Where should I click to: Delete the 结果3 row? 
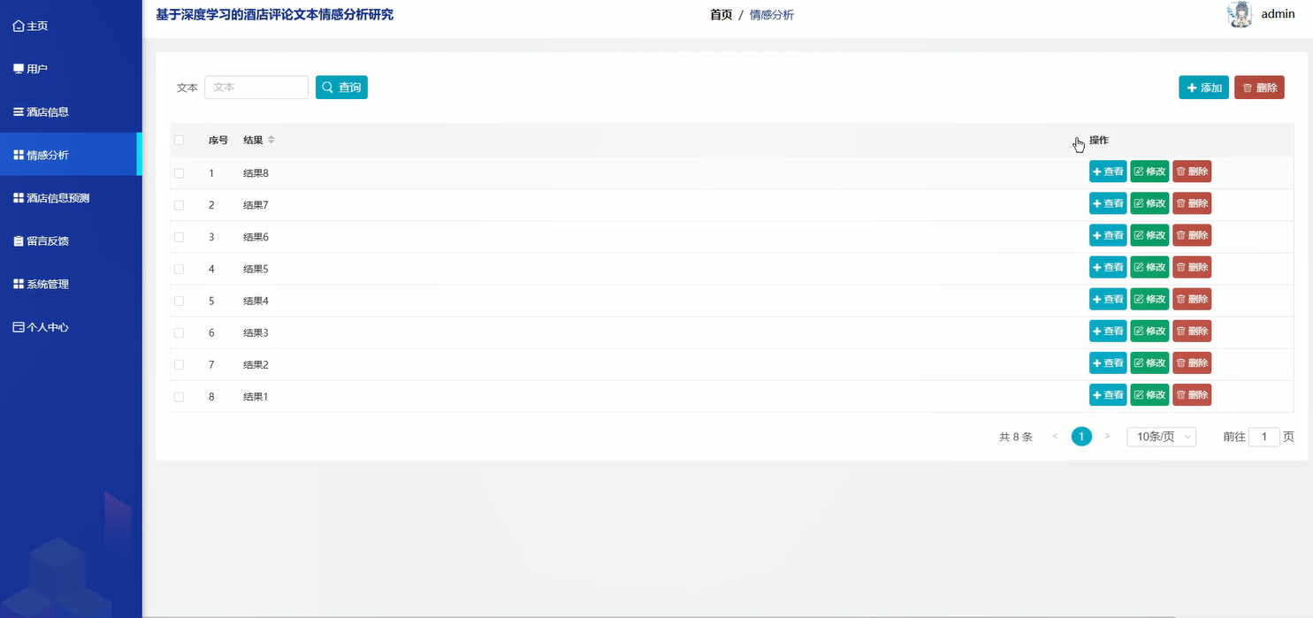click(1192, 331)
